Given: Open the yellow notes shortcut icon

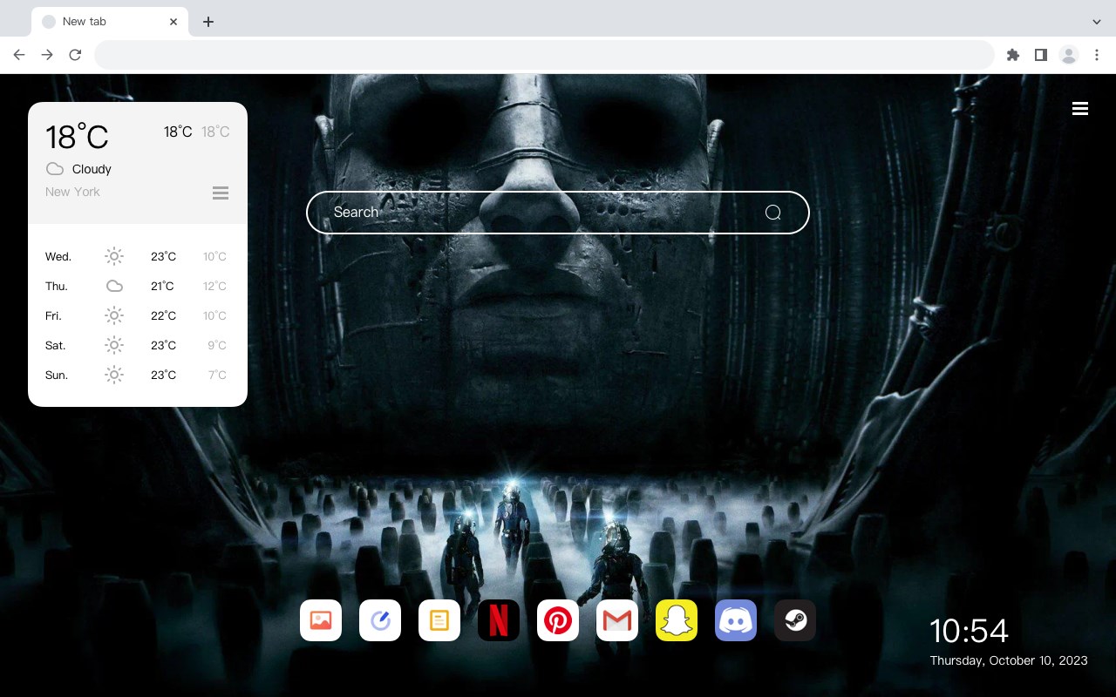Looking at the screenshot, I should [x=439, y=620].
